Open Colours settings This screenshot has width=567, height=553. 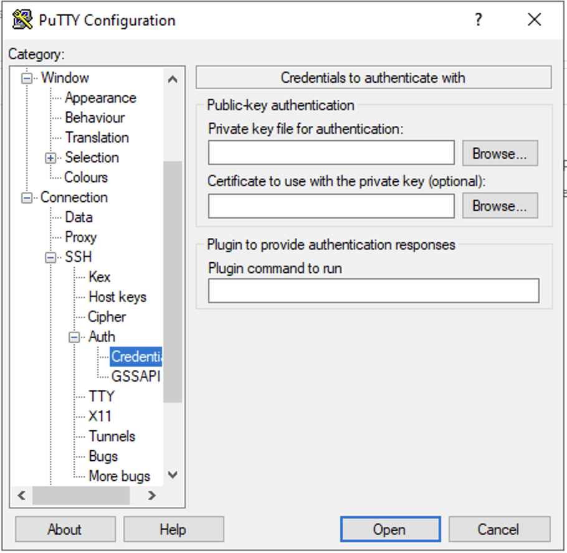pyautogui.click(x=86, y=177)
